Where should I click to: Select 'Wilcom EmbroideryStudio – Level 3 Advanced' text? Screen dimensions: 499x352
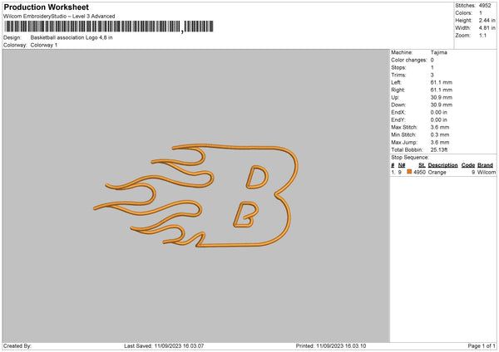click(x=59, y=17)
